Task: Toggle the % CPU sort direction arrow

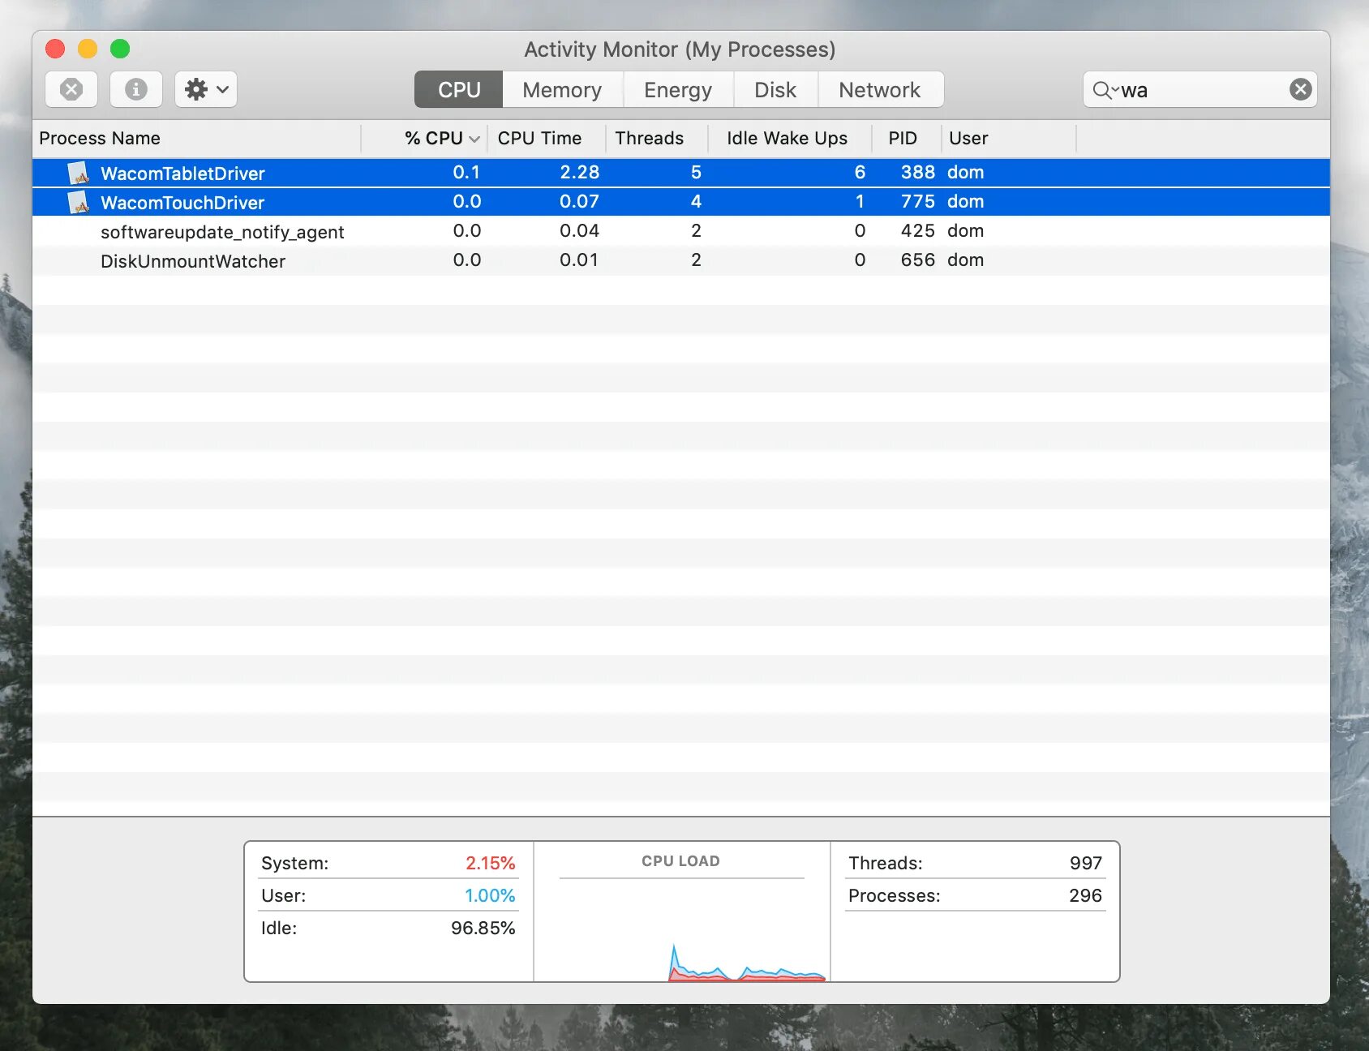Action: (x=474, y=139)
